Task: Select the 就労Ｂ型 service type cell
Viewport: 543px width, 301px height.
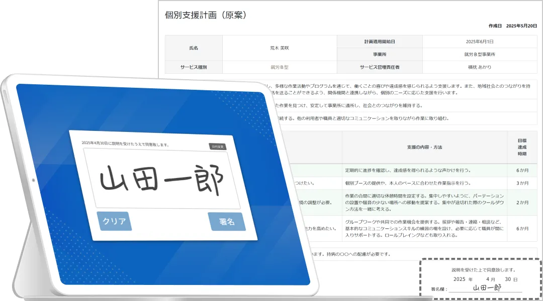Action: coord(280,67)
